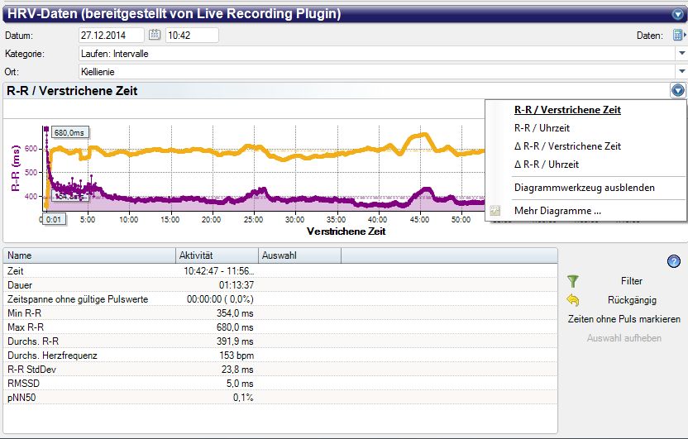Viewport: 688px width, 439px height.
Task: Open the calendar date picker icon
Action: coord(155,35)
